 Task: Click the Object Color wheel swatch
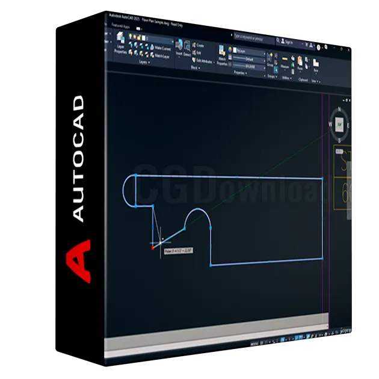coord(230,49)
